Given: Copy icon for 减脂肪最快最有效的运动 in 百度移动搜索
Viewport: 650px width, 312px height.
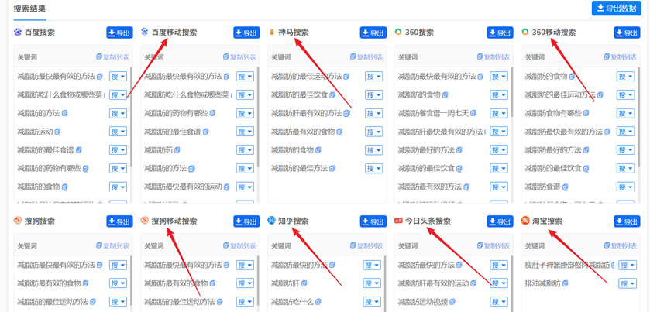Looking at the screenshot, I should coord(227,187).
